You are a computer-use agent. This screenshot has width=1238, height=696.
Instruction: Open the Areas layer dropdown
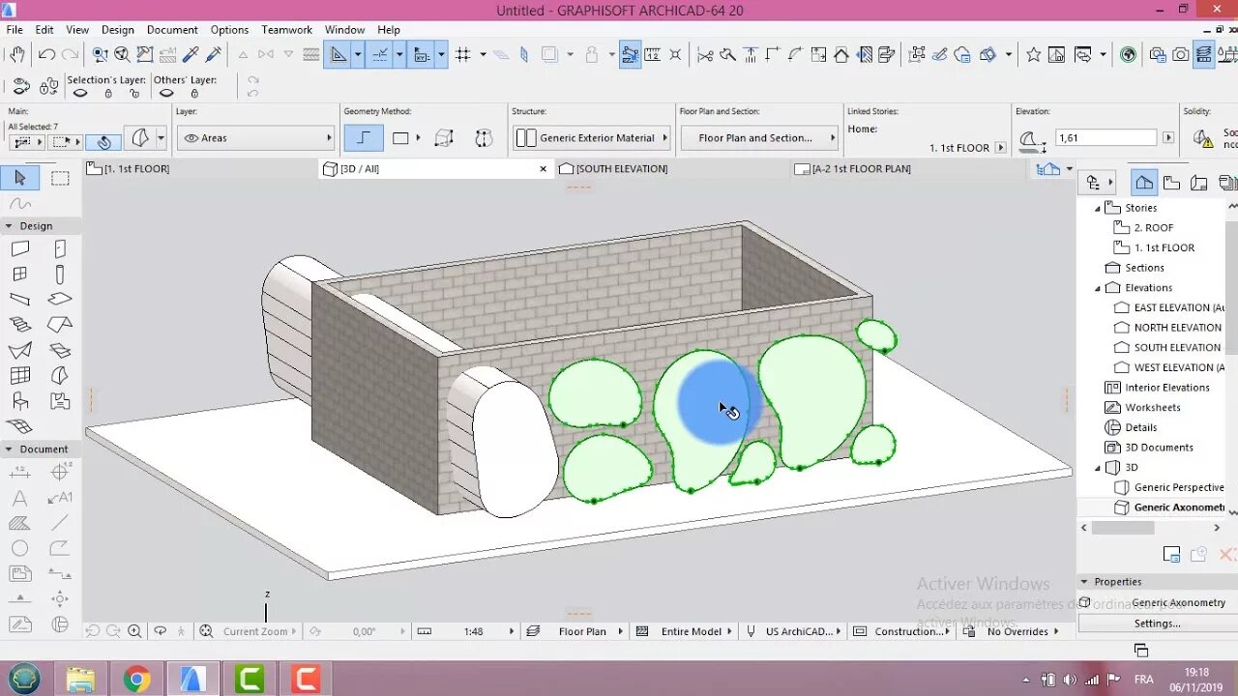tap(257, 138)
